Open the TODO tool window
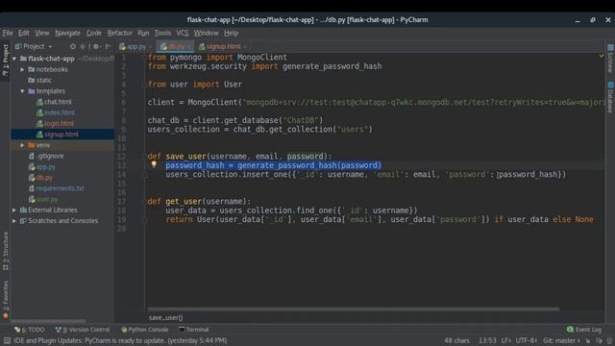Image resolution: width=615 pixels, height=346 pixels. (x=30, y=330)
